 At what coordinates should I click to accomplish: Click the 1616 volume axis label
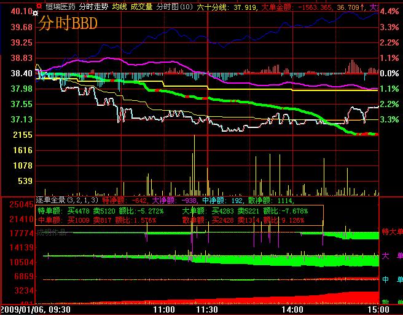[x=23, y=150]
